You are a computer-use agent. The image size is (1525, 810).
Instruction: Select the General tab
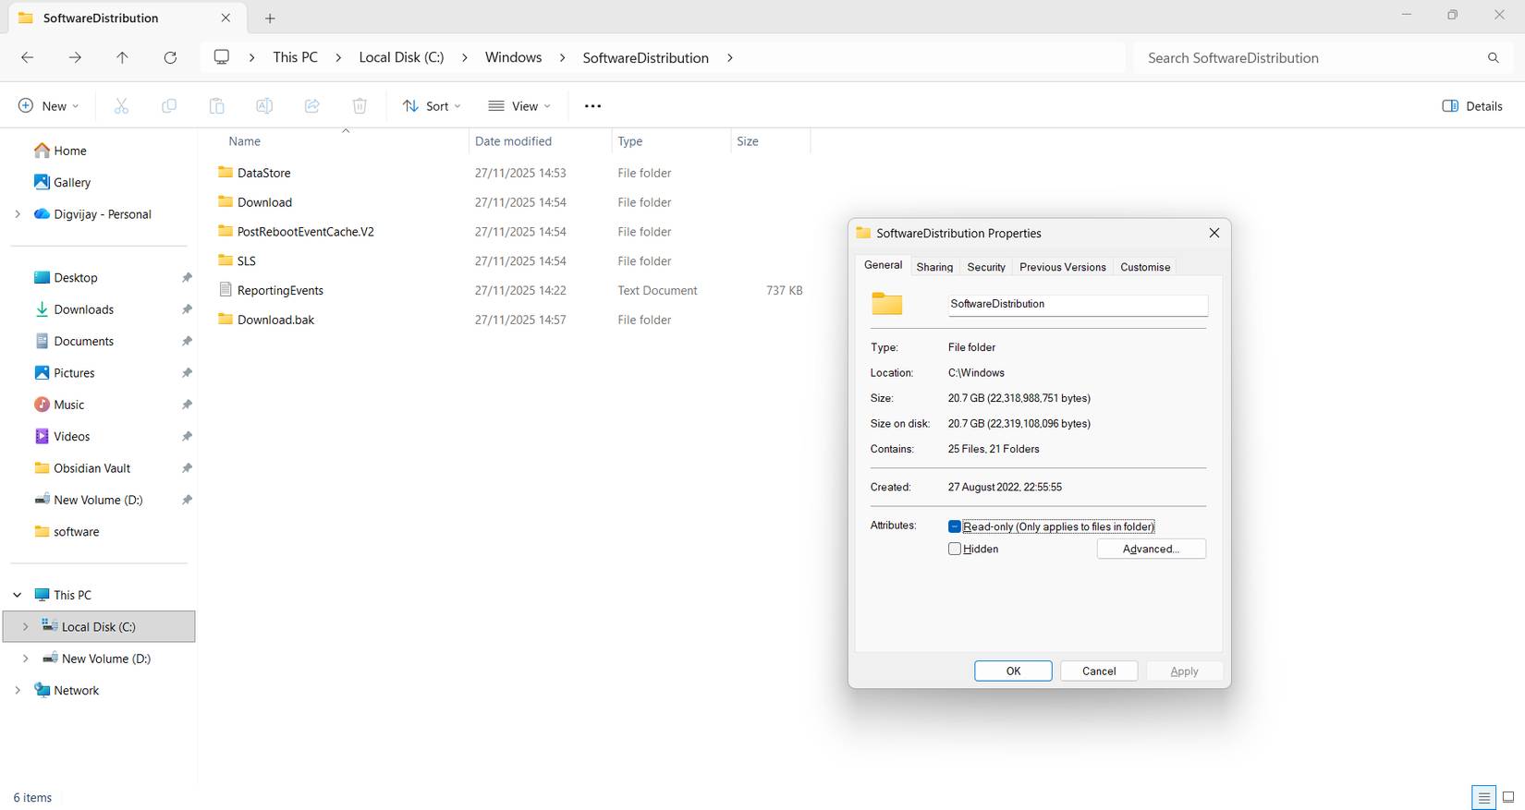[883, 265]
